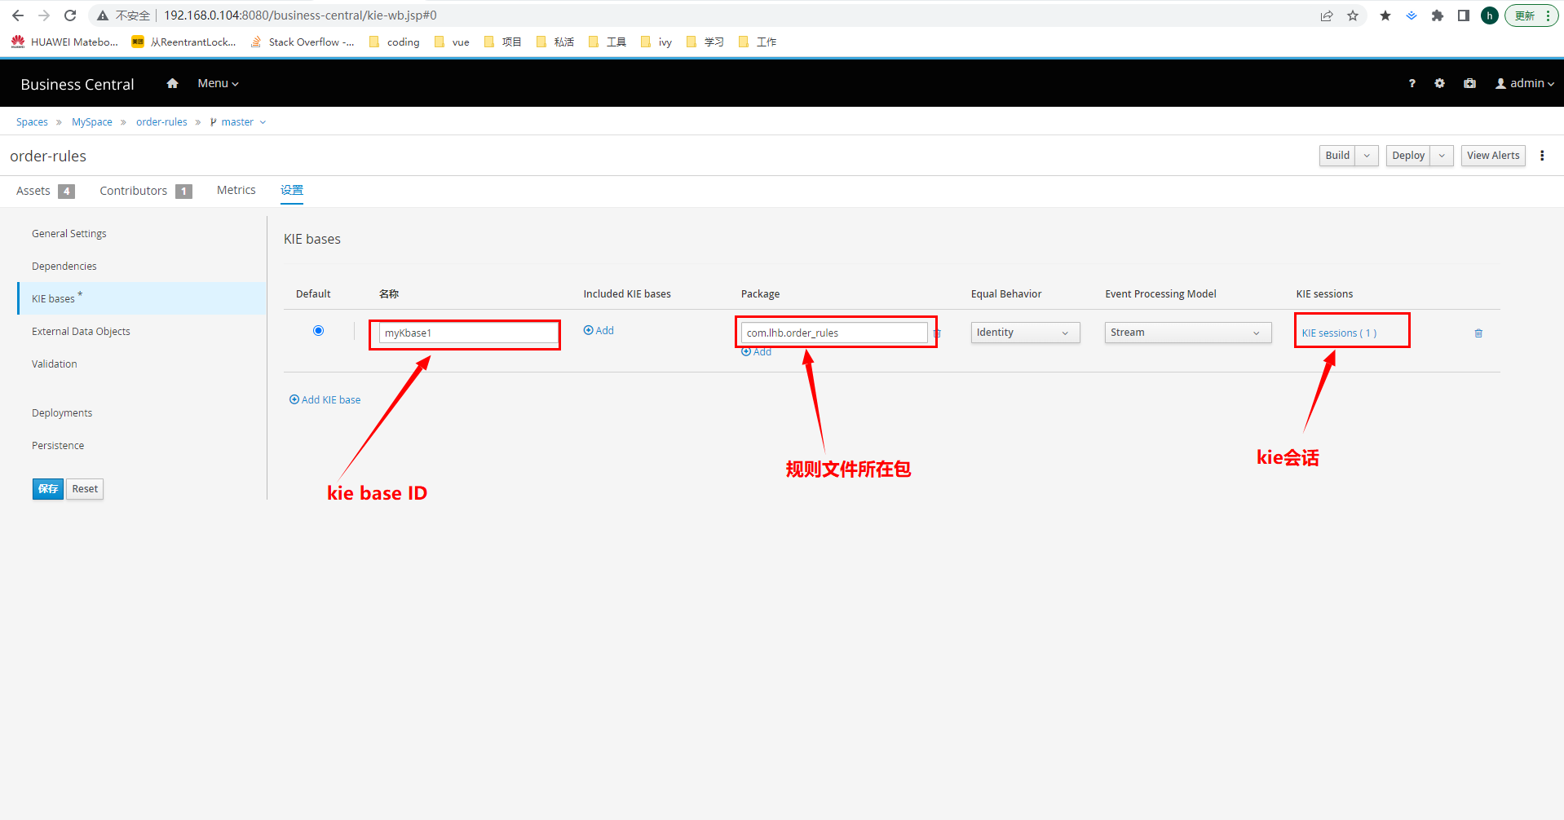
Task: Reload the page with browser refresh icon
Action: [70, 15]
